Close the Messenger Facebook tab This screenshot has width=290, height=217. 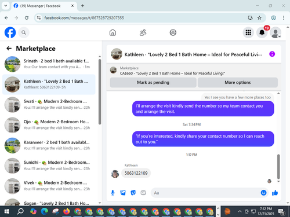point(72,6)
